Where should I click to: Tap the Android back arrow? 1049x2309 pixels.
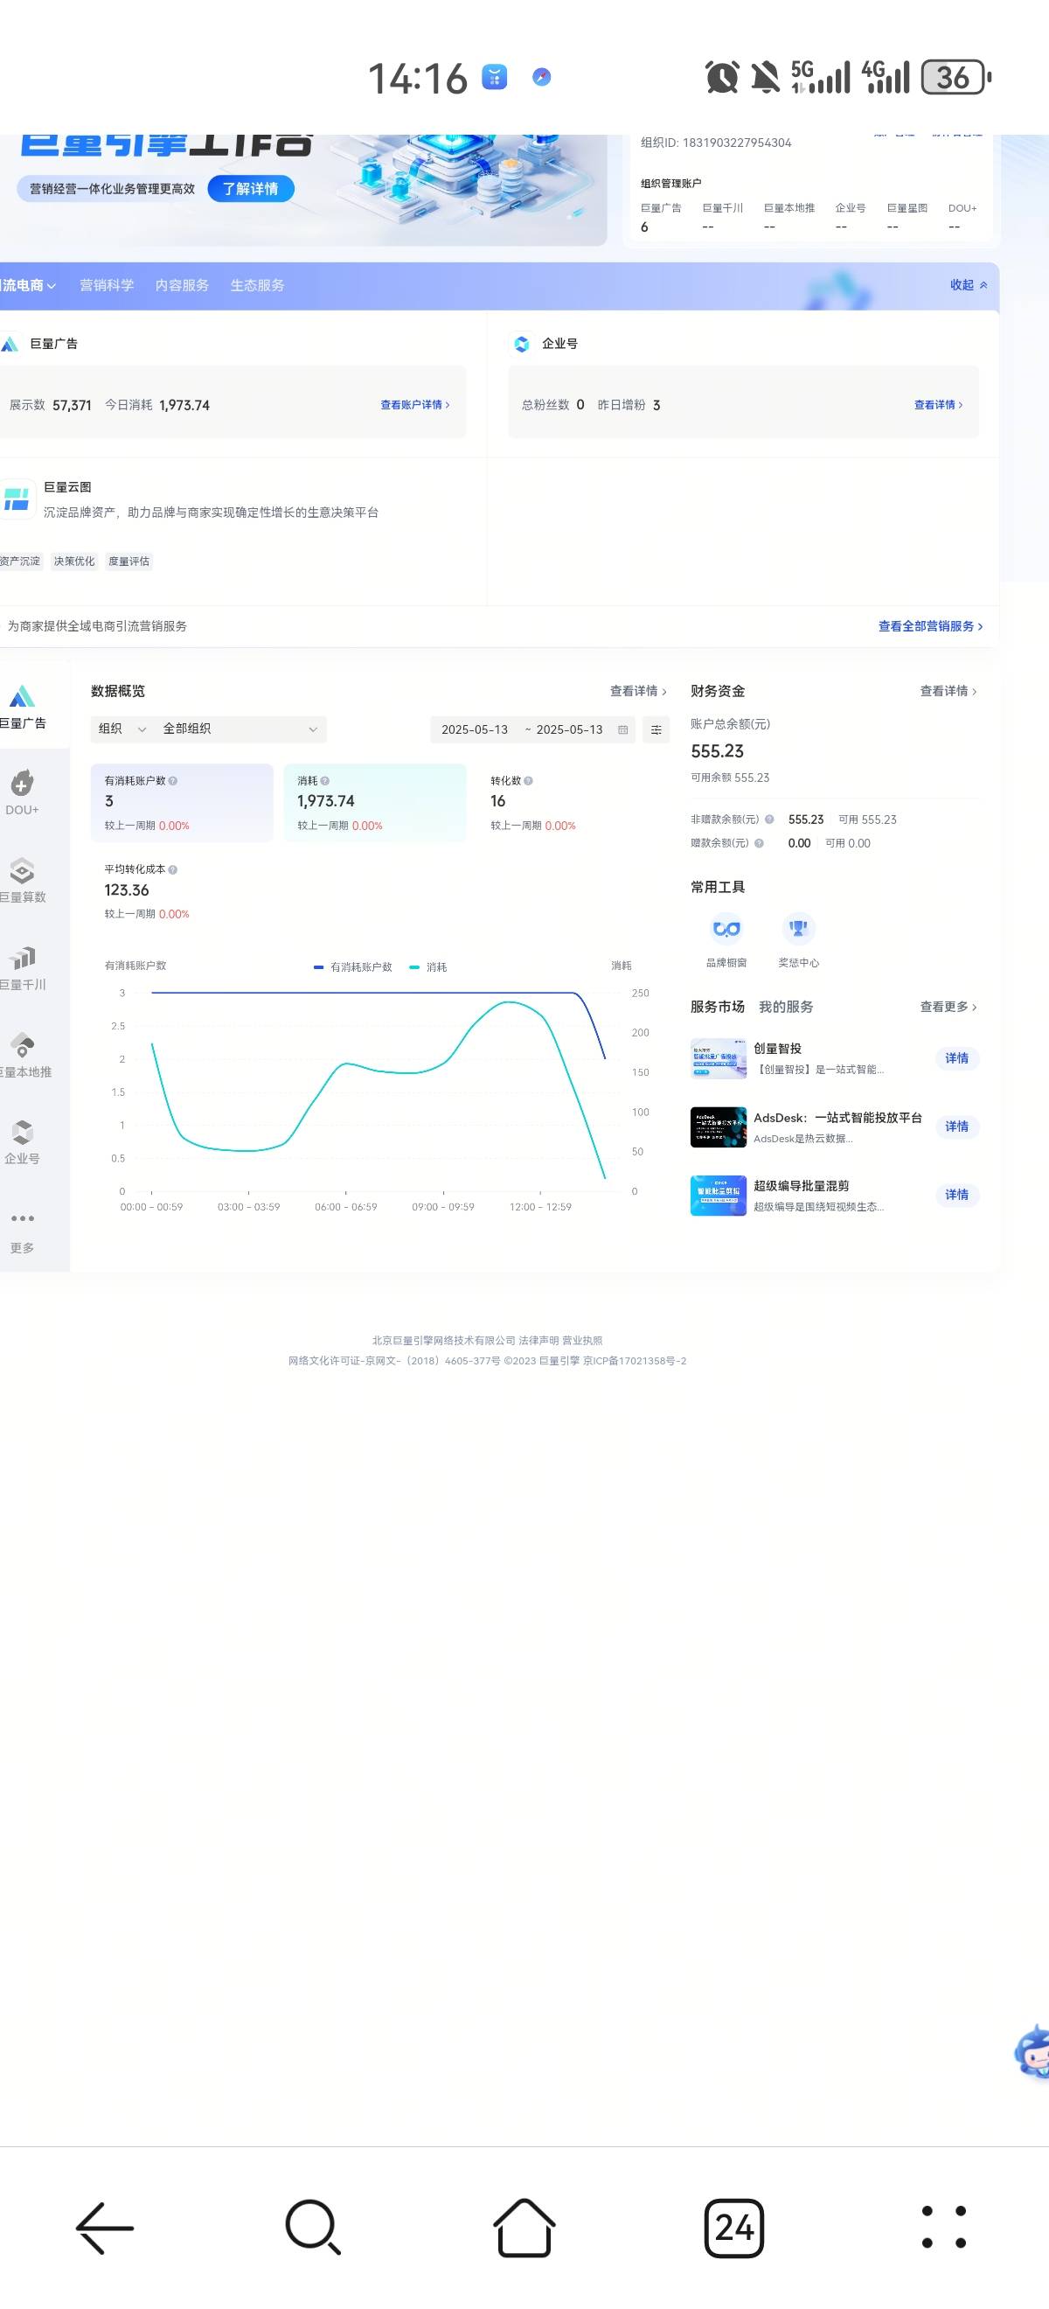pos(105,2228)
